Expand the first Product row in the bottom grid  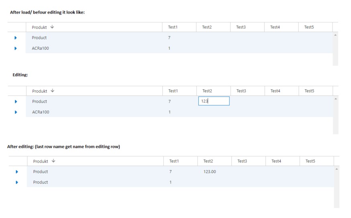(x=17, y=172)
